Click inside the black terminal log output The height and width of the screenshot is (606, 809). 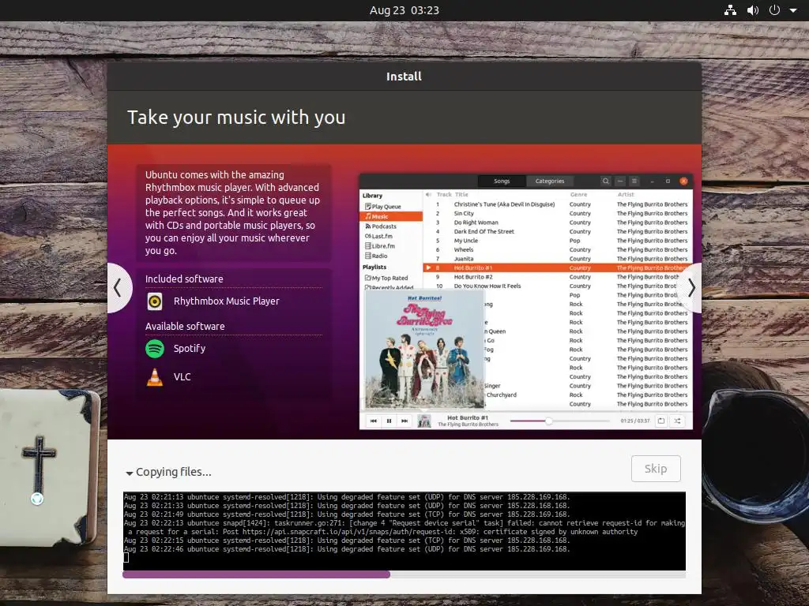(404, 531)
